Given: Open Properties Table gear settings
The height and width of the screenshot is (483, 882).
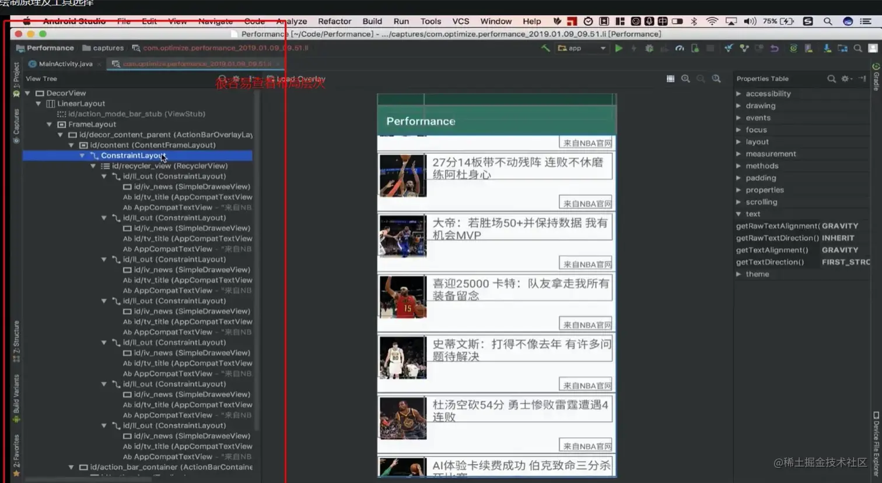Looking at the screenshot, I should [846, 79].
